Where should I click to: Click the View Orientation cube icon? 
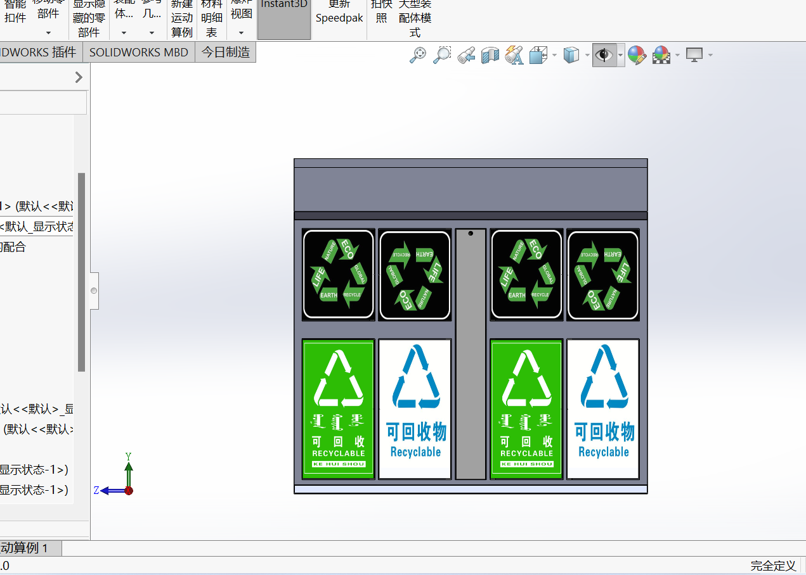(538, 55)
